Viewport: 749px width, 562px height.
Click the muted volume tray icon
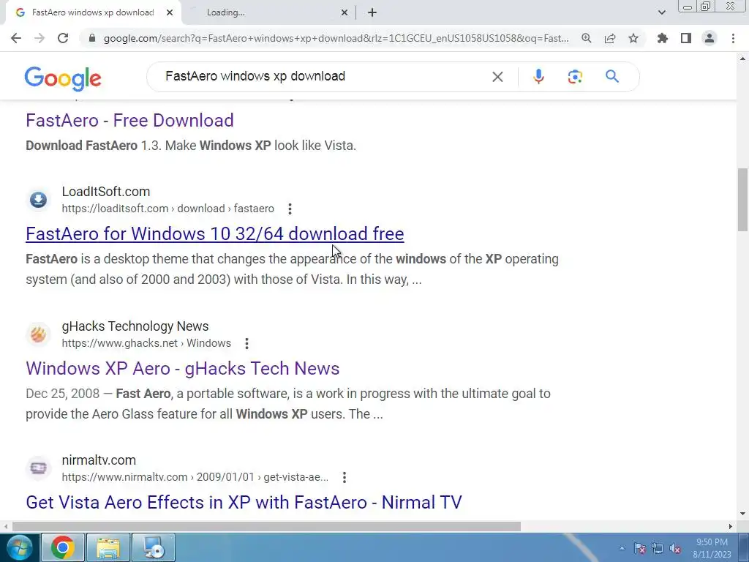(x=675, y=549)
